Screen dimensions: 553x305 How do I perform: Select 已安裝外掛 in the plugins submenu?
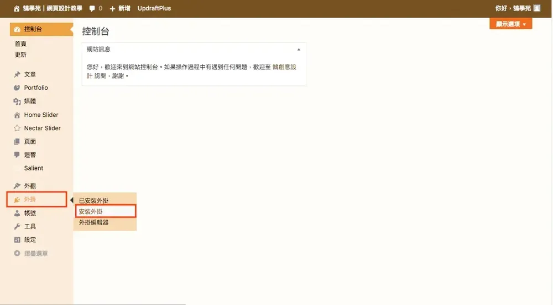[93, 201]
